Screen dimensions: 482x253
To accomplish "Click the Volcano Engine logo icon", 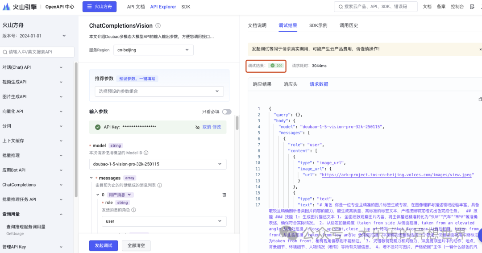I will pos(6,7).
